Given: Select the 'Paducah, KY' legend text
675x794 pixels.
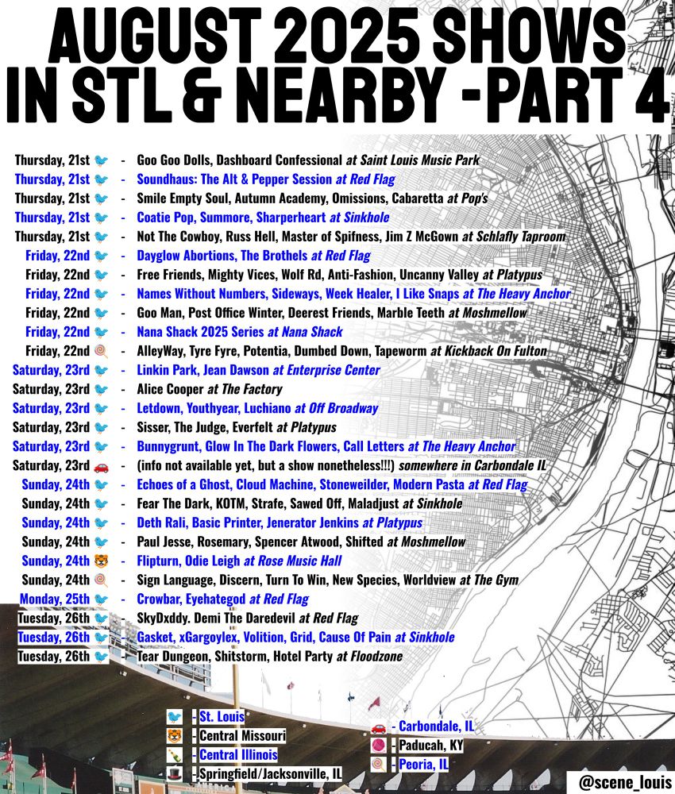Looking at the screenshot, I should [x=431, y=746].
